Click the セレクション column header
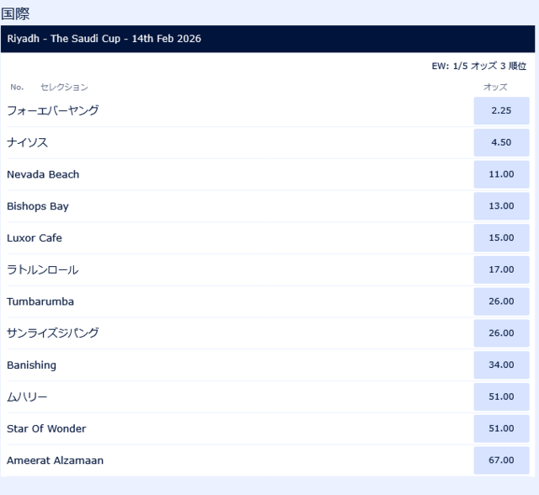 [64, 87]
